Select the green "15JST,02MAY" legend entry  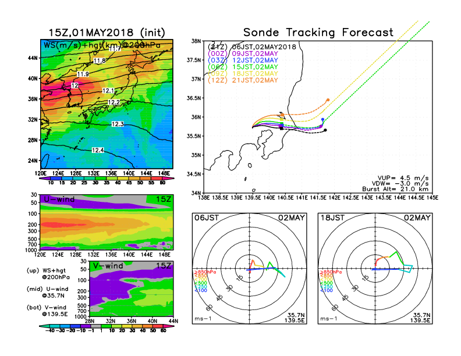click(255, 67)
